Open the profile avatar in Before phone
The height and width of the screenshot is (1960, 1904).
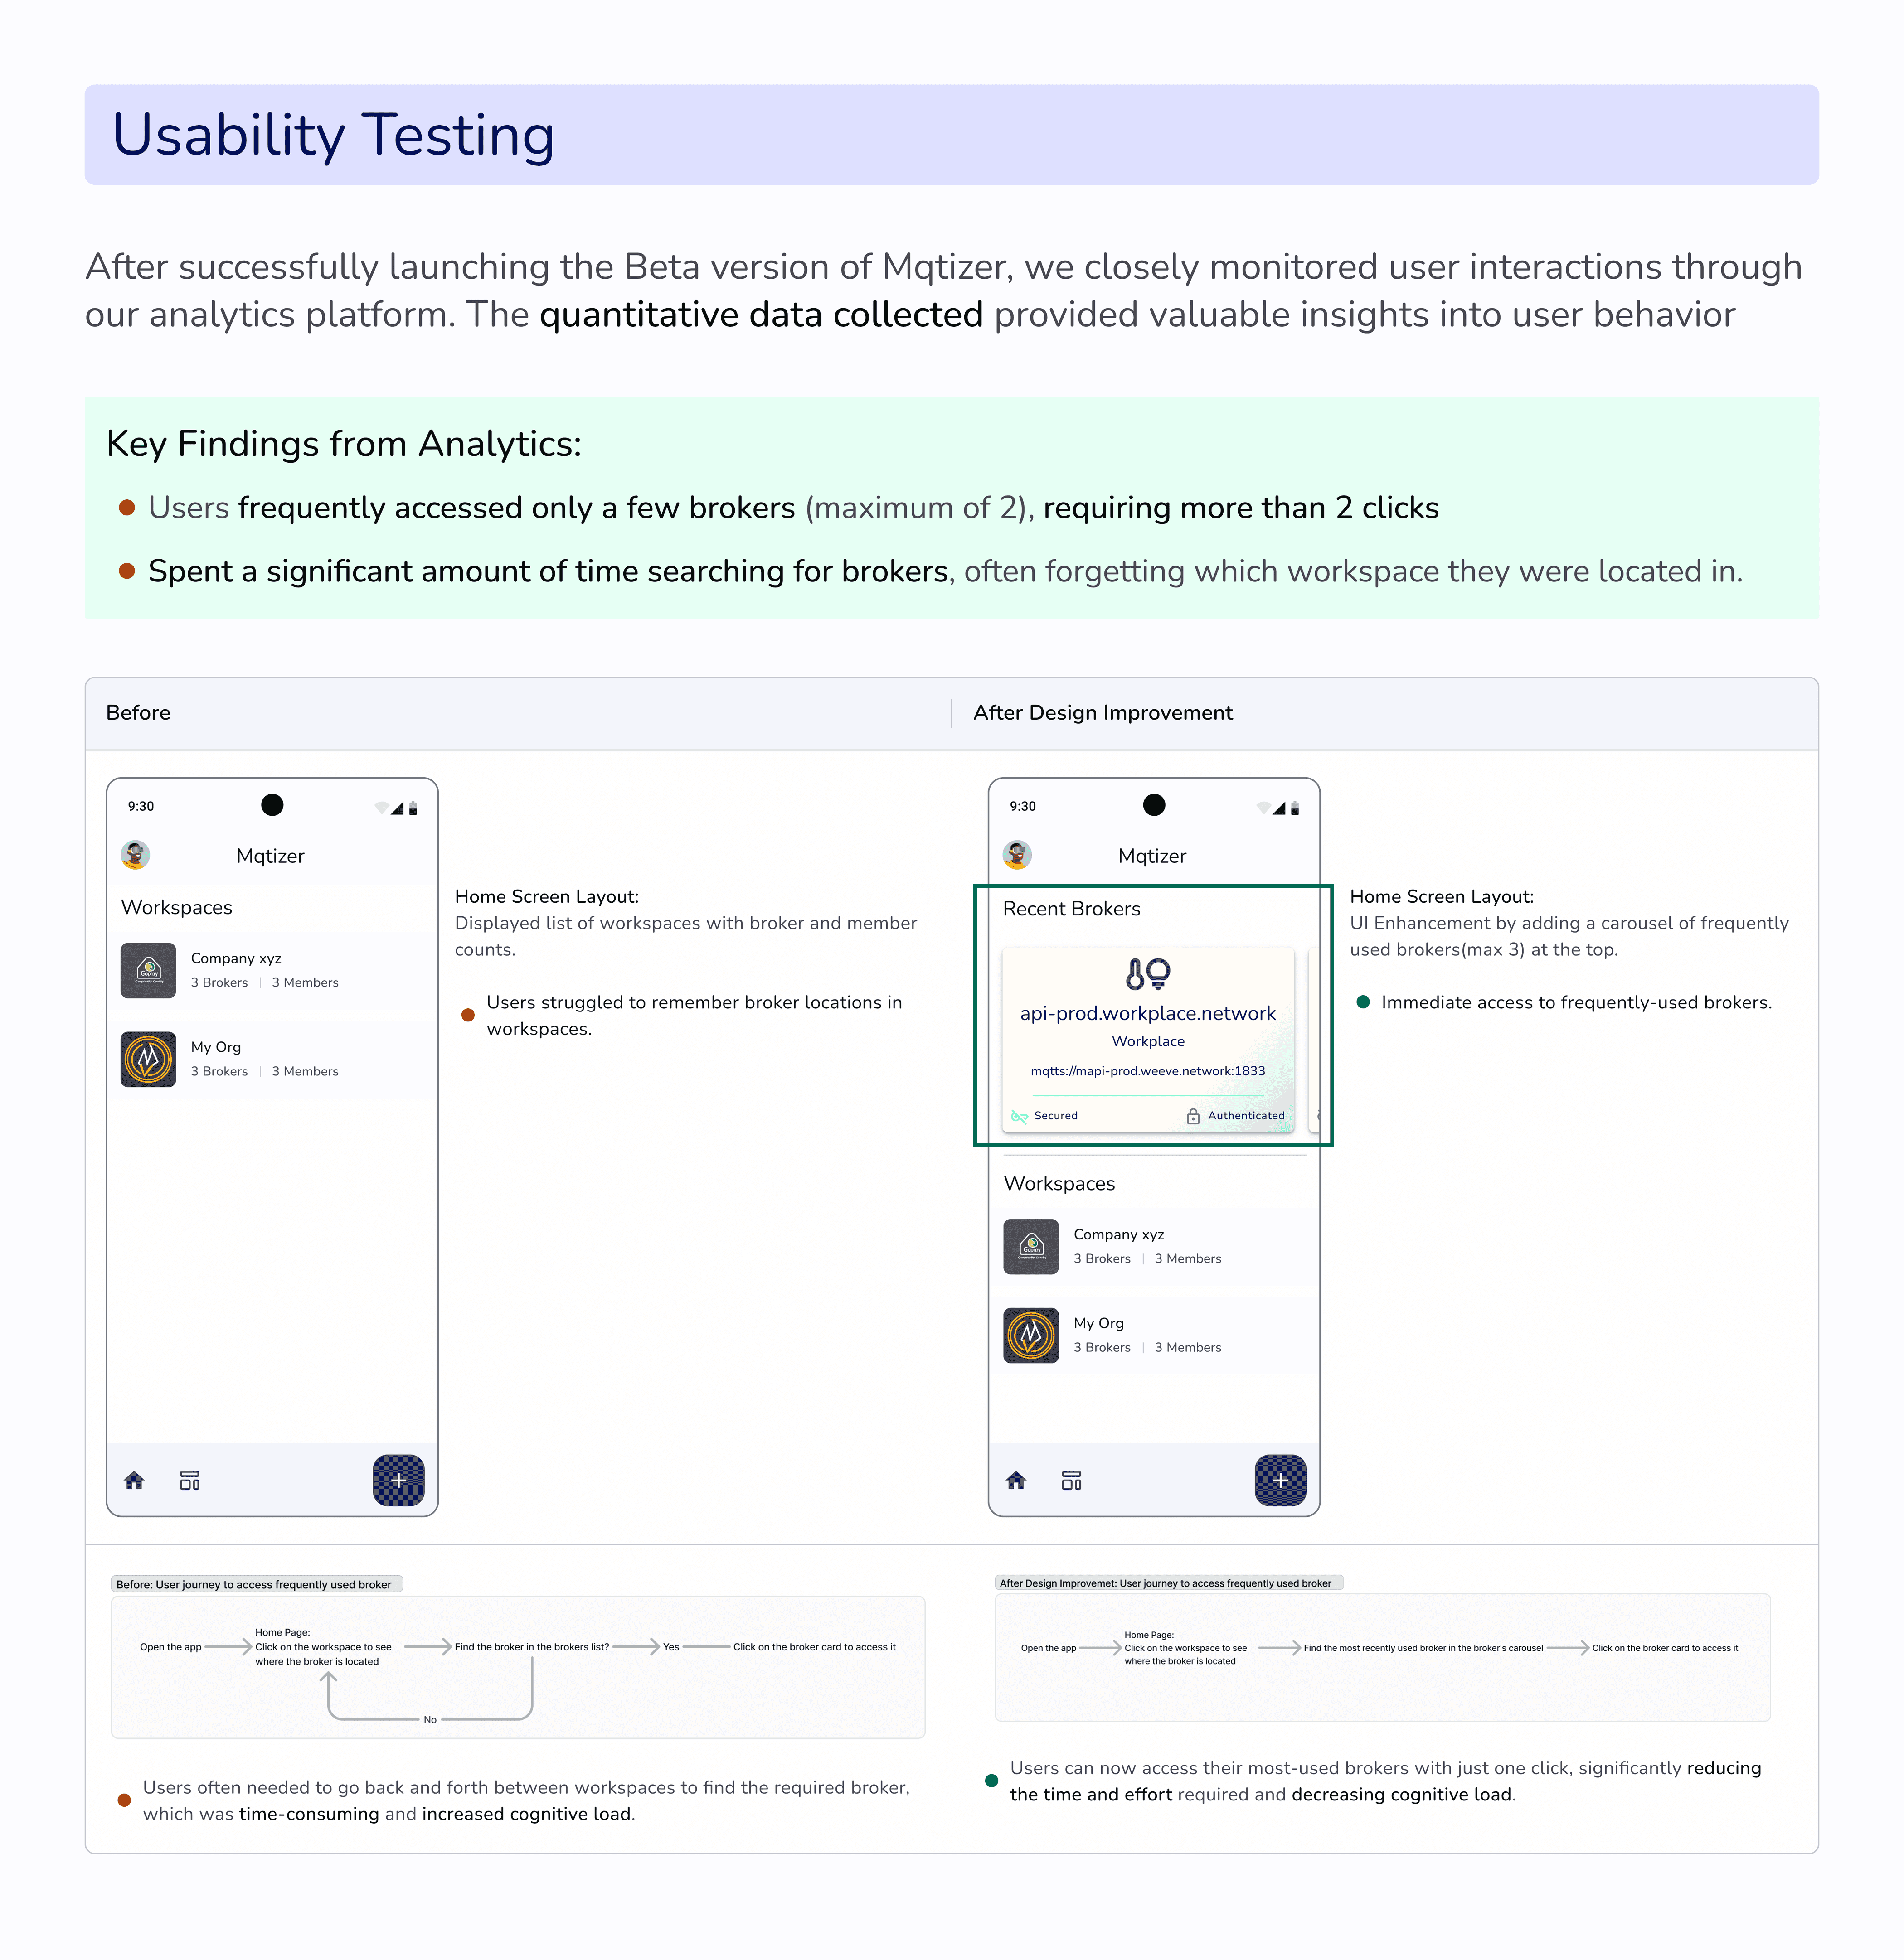coord(135,855)
